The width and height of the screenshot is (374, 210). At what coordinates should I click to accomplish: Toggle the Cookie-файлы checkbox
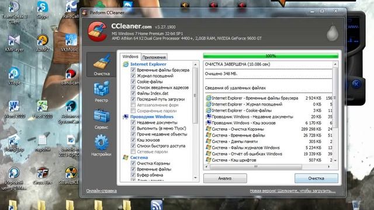(133, 82)
